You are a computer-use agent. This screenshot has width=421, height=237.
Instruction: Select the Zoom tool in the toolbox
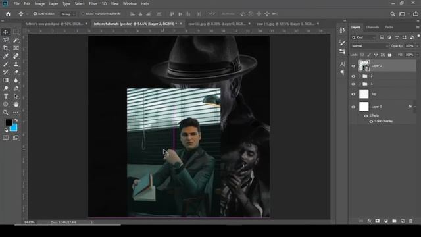[x=6, y=113]
